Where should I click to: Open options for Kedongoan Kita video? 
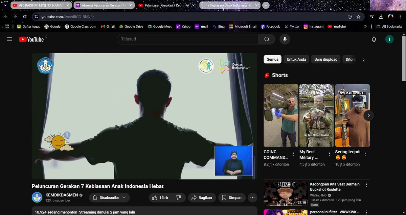click(x=366, y=185)
